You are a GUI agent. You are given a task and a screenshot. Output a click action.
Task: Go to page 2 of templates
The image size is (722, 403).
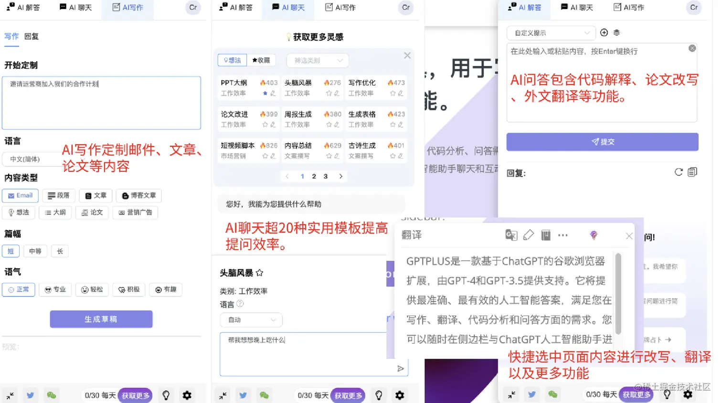(x=314, y=176)
